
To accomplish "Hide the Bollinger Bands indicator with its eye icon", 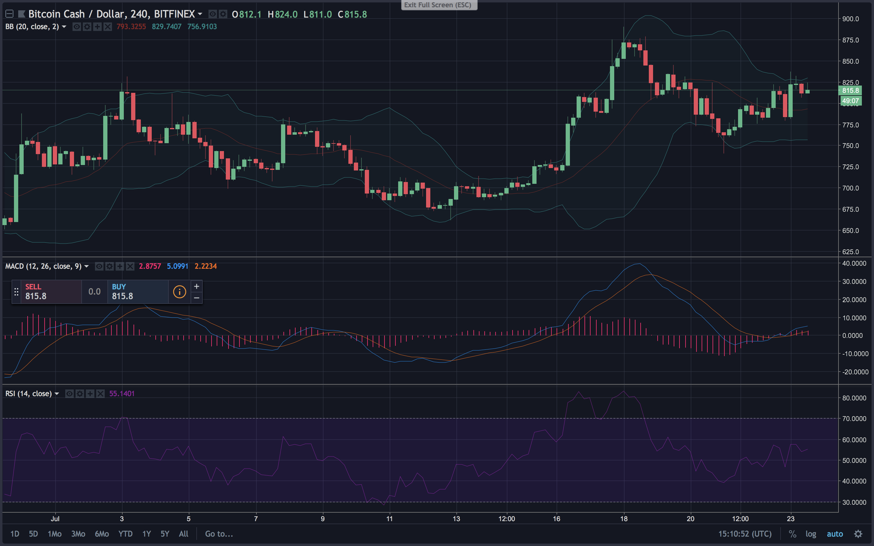I will tap(76, 27).
